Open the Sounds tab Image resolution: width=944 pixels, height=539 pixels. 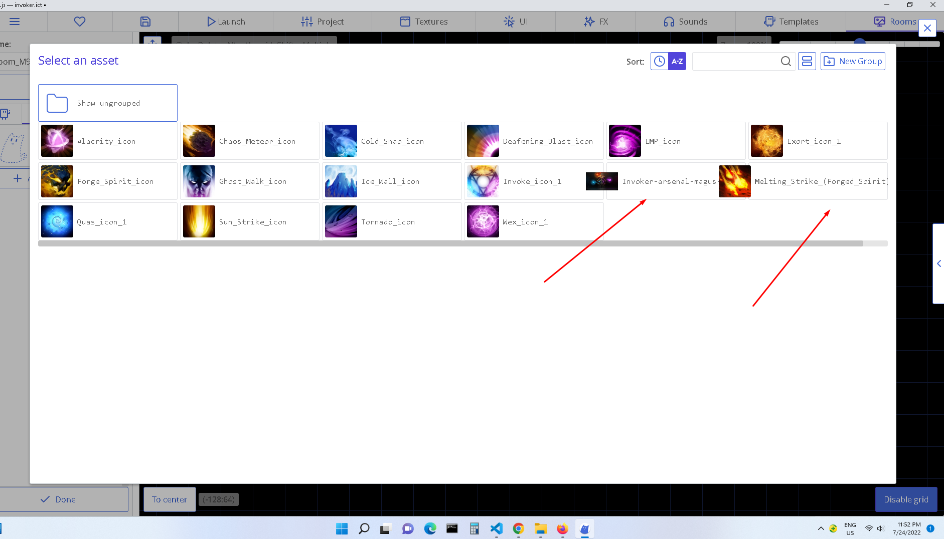tap(685, 22)
